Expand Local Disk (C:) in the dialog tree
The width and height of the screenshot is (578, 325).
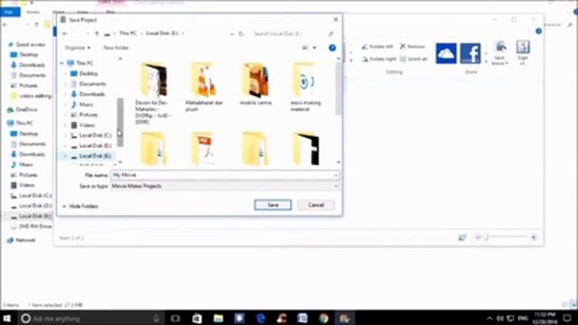65,135
